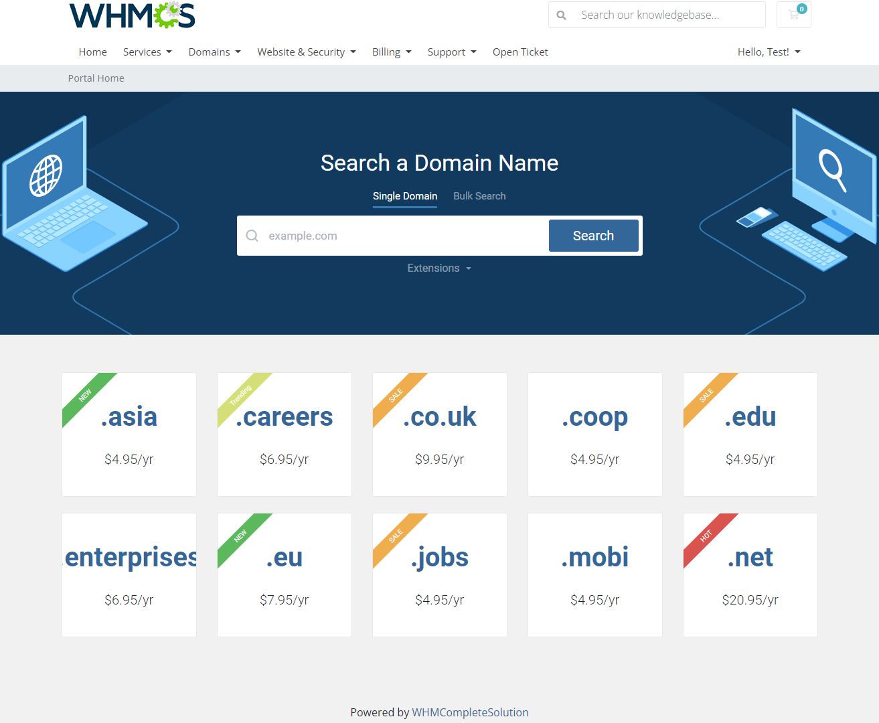879x723 pixels.
Task: Pick the .jobs domain card
Action: (440, 575)
